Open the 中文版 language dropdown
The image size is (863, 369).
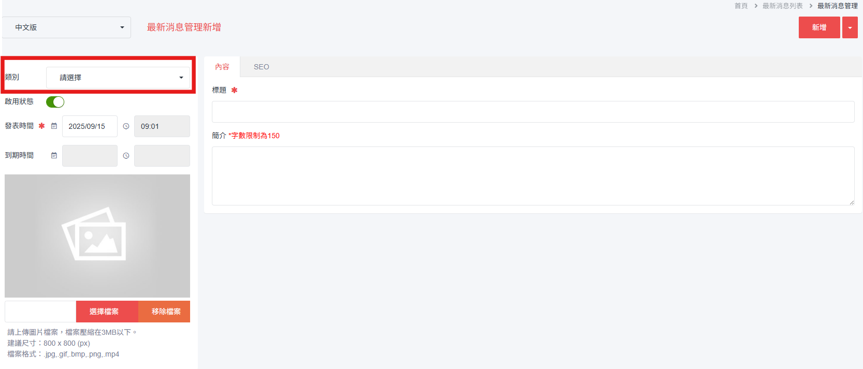[x=67, y=27]
